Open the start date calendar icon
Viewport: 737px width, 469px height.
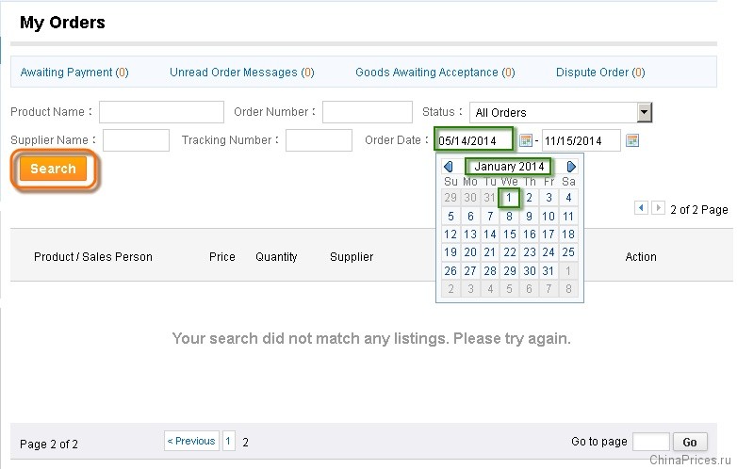pyautogui.click(x=526, y=140)
